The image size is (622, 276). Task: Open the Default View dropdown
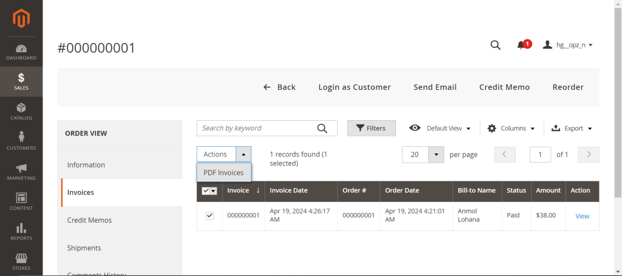point(440,129)
